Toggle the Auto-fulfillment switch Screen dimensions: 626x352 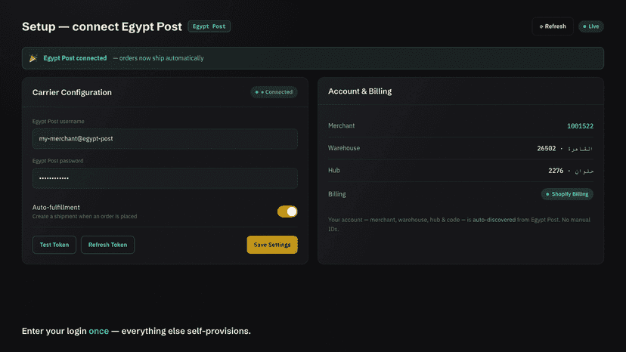point(287,212)
